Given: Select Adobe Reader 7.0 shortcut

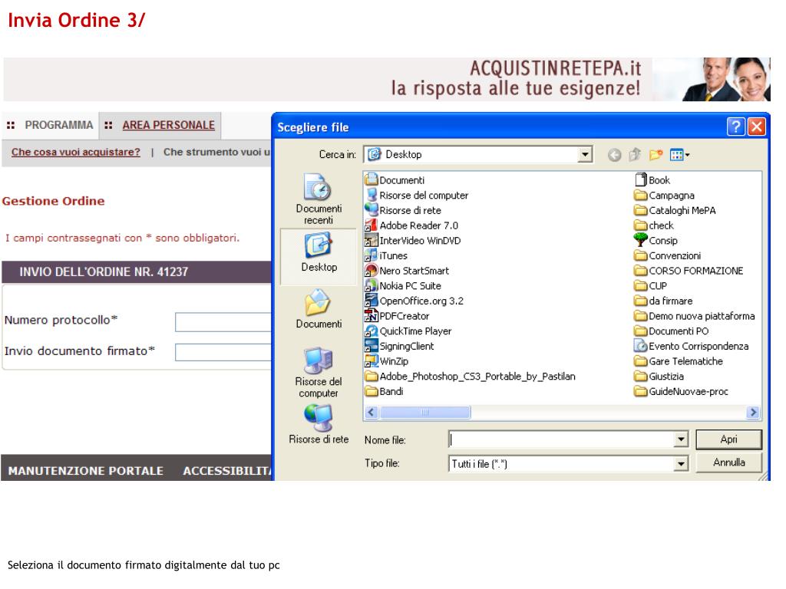Looking at the screenshot, I should 411,225.
